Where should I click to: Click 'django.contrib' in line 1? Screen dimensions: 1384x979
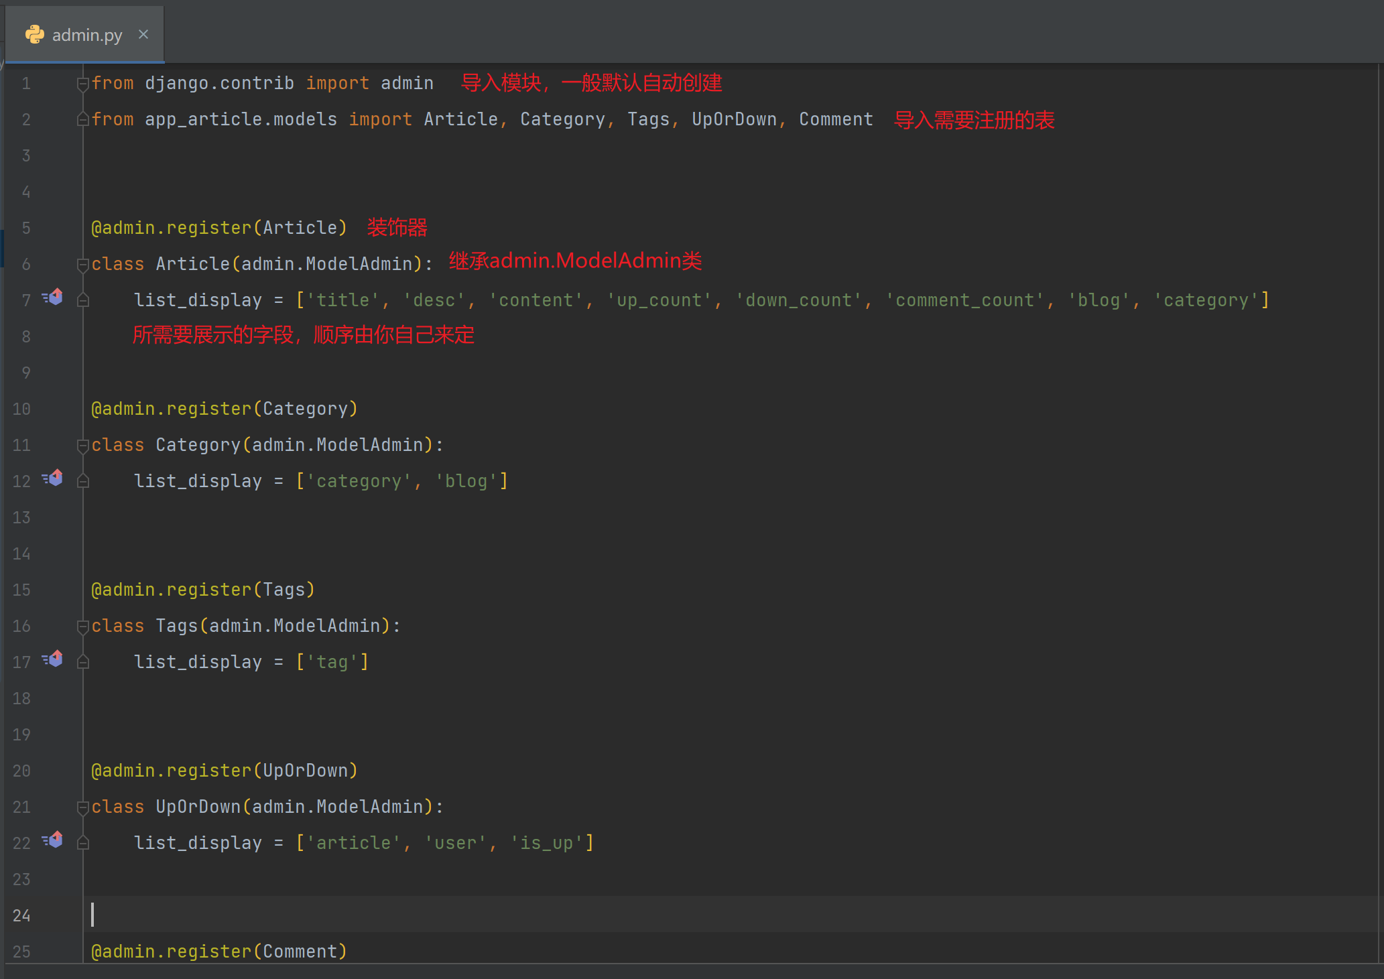pos(220,83)
